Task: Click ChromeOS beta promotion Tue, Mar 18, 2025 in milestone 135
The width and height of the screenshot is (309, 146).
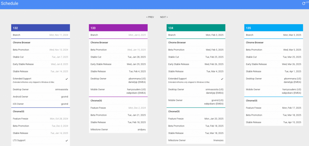Action: (x=292, y=115)
